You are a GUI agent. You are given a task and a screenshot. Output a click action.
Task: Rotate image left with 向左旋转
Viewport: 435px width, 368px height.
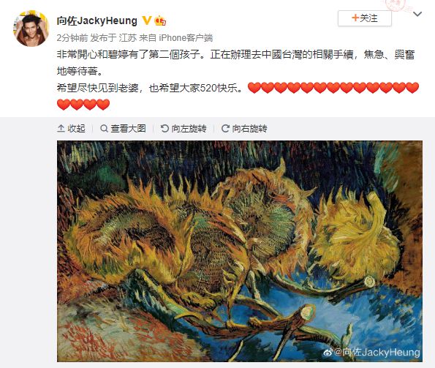(184, 129)
